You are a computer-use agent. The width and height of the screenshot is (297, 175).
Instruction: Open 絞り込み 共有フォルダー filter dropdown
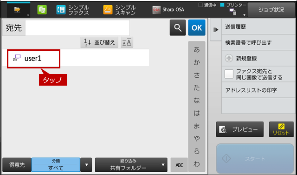[x=131, y=165]
